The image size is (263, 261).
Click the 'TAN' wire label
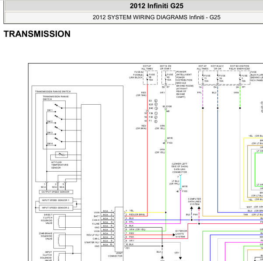click(x=245, y=215)
